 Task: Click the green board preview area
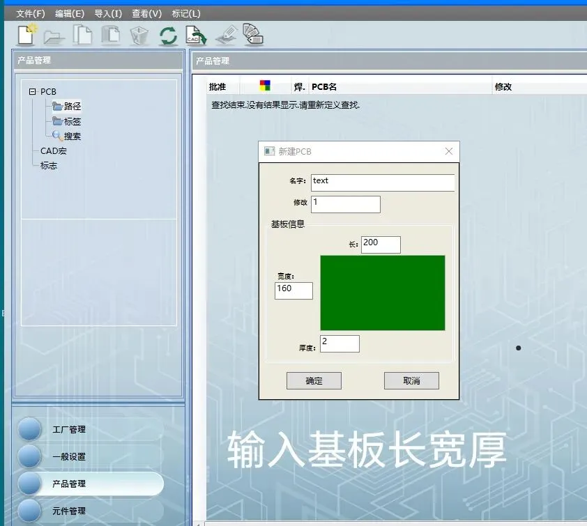(x=383, y=293)
